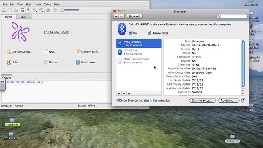
Task: Open the Calico-1 desktop folder
Action: 232,139
